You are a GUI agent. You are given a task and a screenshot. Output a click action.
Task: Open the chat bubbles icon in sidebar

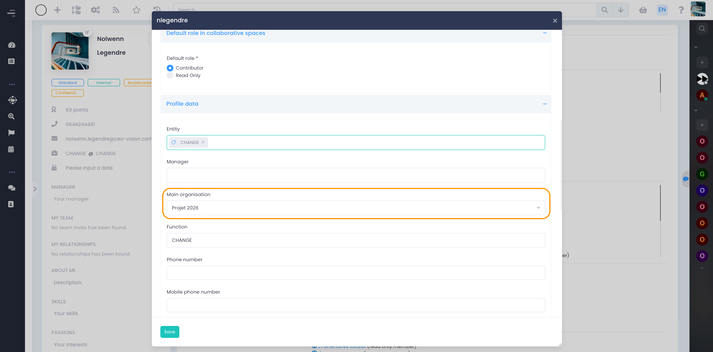coord(12,188)
